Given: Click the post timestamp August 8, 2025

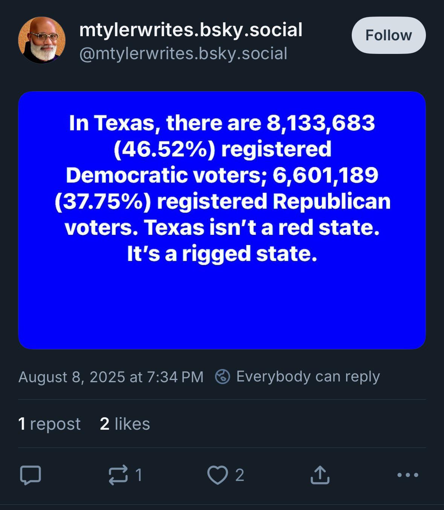Looking at the screenshot, I should pyautogui.click(x=111, y=377).
